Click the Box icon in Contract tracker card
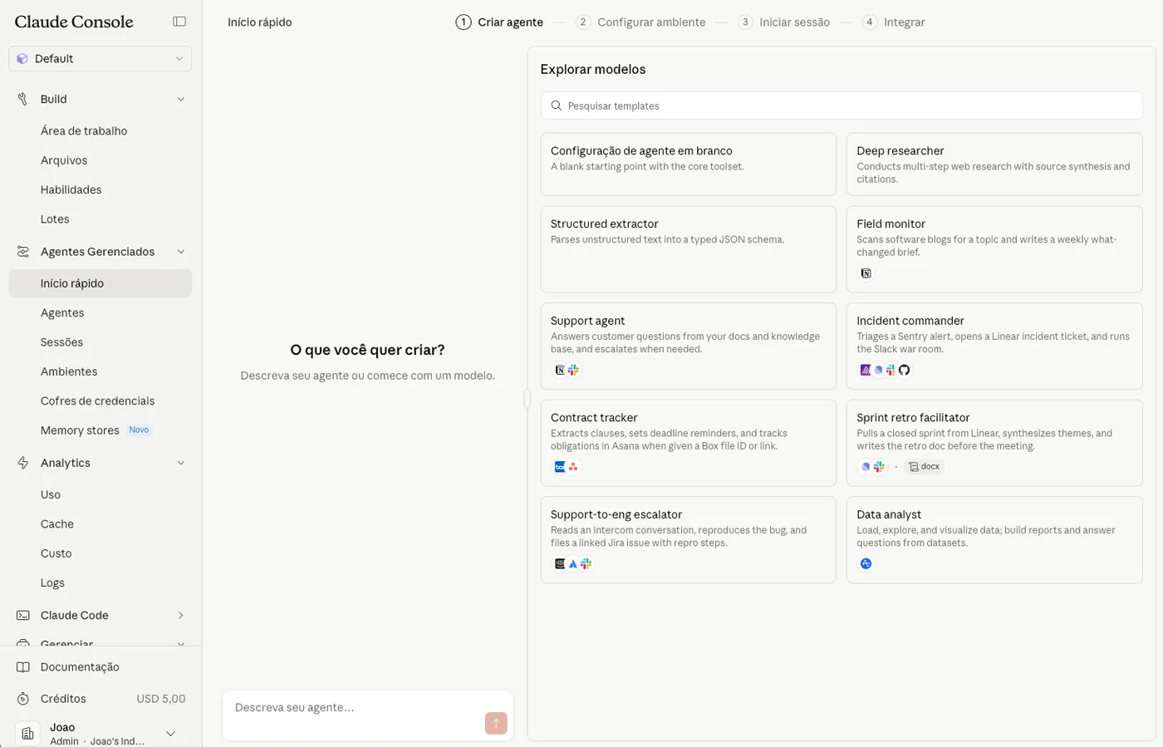The width and height of the screenshot is (1163, 747). pos(560,467)
